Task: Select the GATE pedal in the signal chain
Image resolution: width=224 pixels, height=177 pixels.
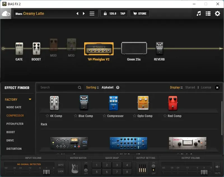Action: [19, 48]
